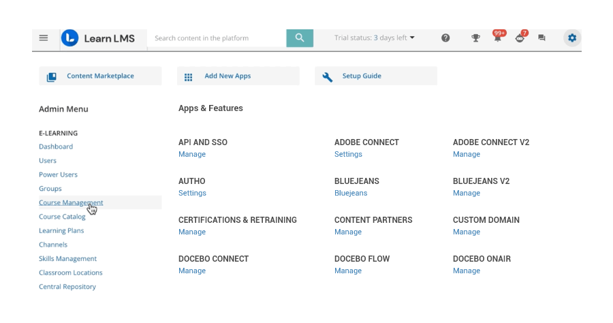
Task: Click the admin settings gear icon
Action: tap(572, 38)
